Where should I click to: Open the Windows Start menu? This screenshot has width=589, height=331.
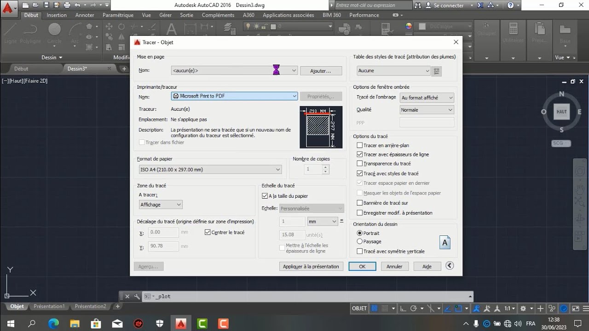click(x=11, y=324)
